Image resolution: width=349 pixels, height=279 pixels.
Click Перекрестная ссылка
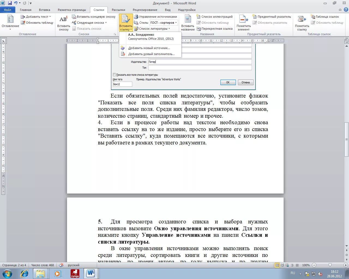pos(214,29)
